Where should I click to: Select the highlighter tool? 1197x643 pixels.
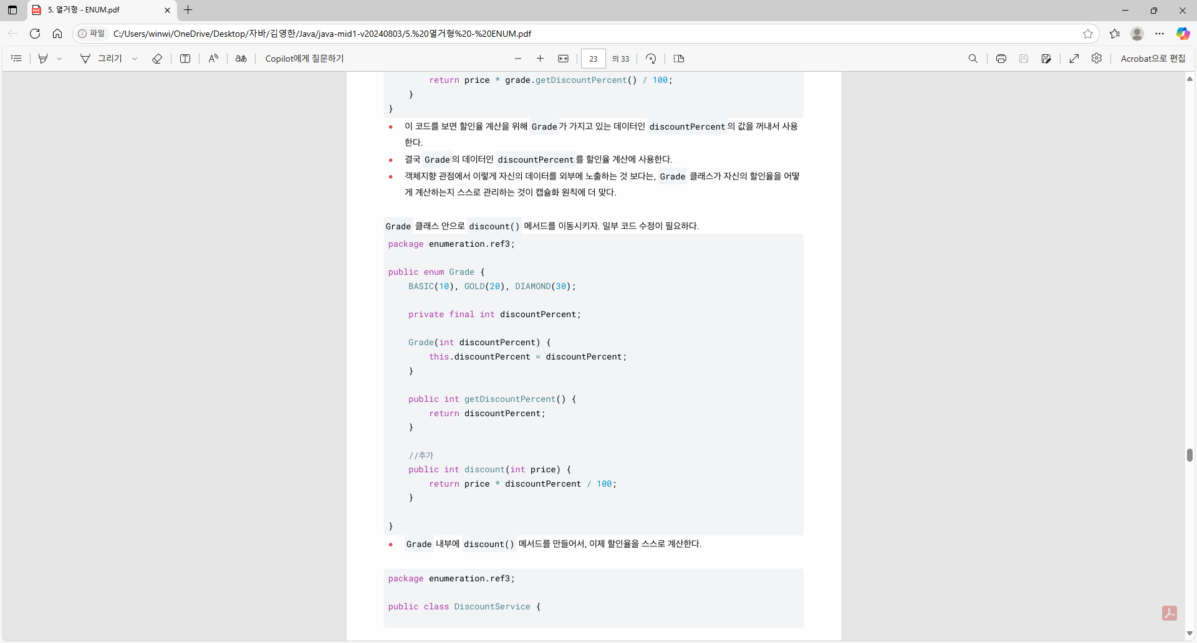pos(43,59)
